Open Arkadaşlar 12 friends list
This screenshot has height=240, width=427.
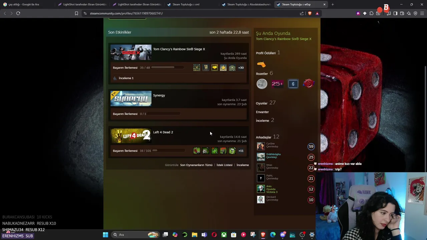(268, 137)
